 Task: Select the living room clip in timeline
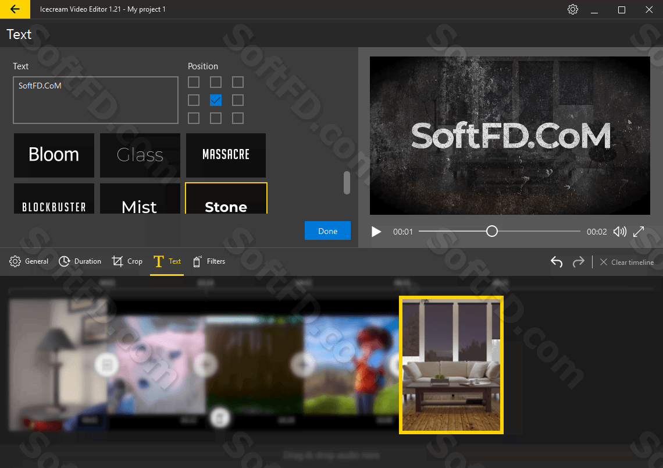click(x=451, y=365)
